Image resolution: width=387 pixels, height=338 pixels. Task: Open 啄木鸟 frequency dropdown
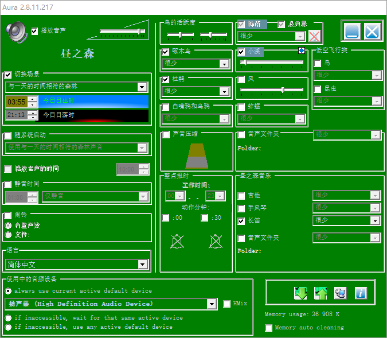point(196,64)
